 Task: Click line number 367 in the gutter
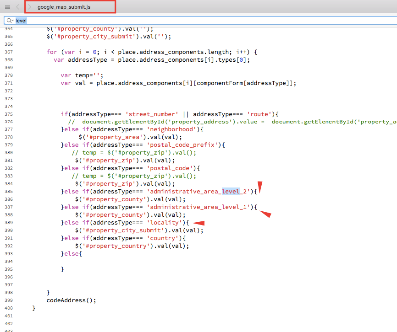pos(8,52)
